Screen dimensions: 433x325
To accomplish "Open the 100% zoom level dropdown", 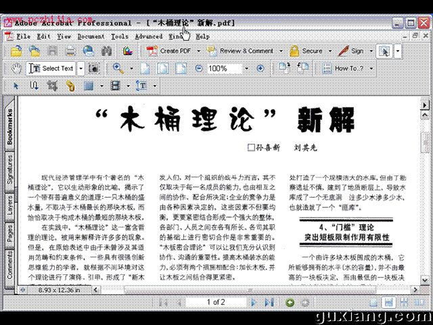I will [x=246, y=68].
